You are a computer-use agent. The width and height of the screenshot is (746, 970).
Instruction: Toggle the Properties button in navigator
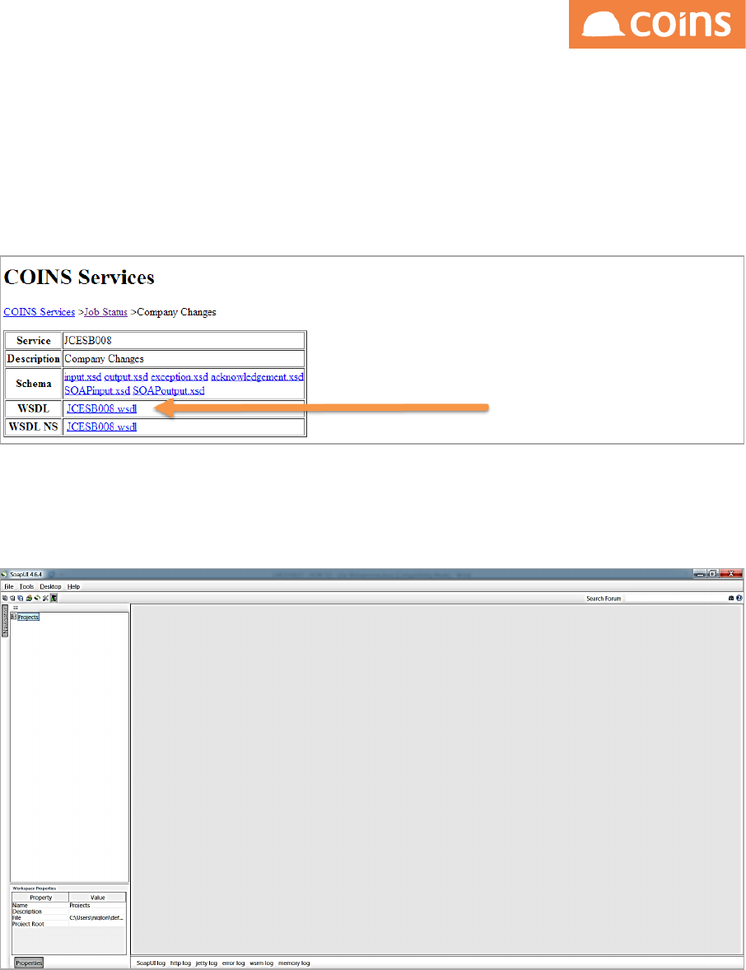[29, 963]
